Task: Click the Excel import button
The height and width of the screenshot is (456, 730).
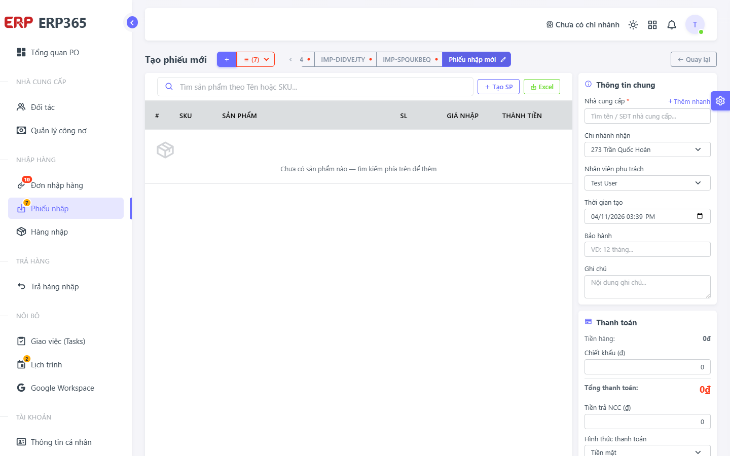Action: click(x=542, y=87)
